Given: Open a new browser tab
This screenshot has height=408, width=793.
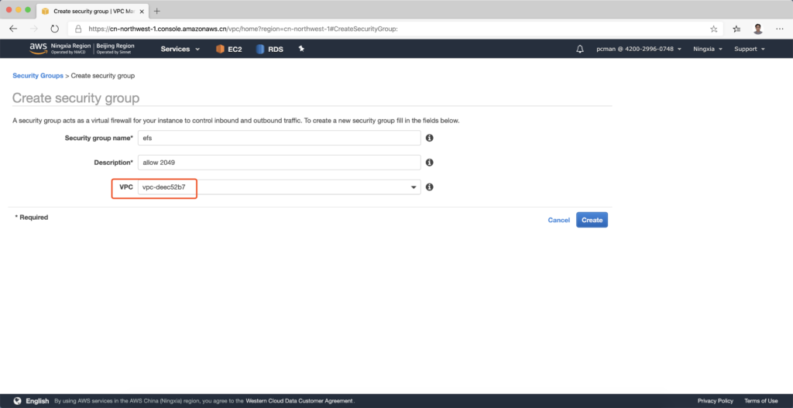Looking at the screenshot, I should (157, 11).
